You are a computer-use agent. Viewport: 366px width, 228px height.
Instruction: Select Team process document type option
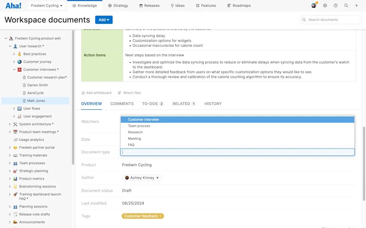click(238, 126)
